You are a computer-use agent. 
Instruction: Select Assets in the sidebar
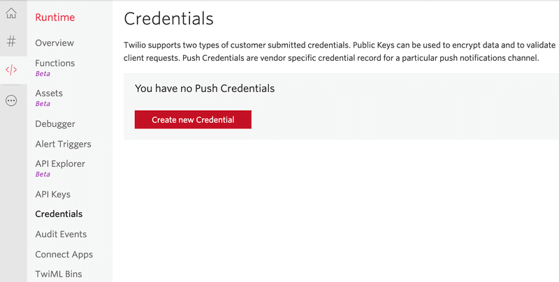pos(49,93)
